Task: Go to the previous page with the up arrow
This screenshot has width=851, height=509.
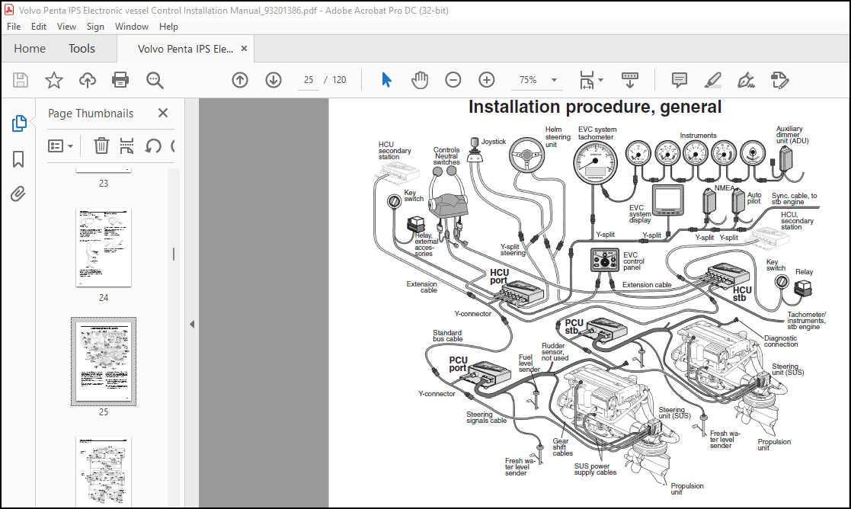Action: click(240, 80)
